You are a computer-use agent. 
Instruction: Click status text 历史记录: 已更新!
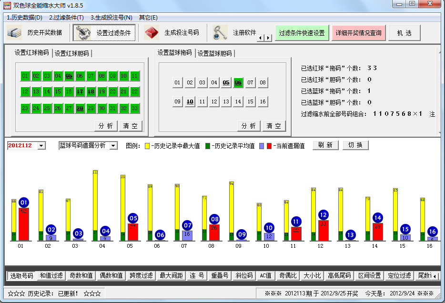[53, 293]
